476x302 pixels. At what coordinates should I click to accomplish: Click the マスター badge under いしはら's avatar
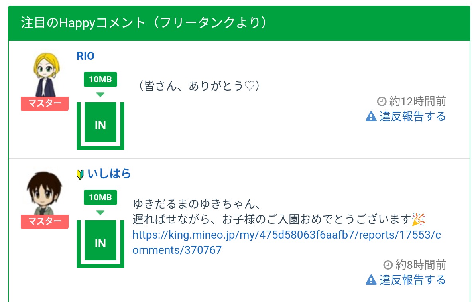45,221
